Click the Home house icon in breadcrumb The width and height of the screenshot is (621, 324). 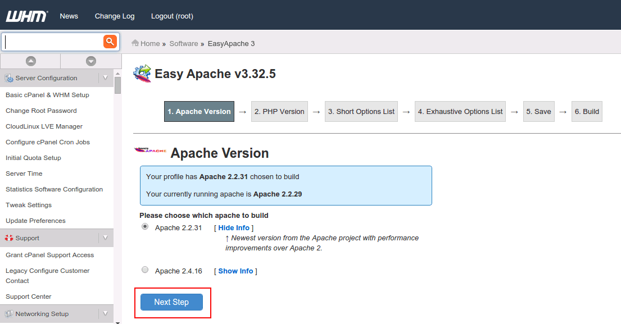pyautogui.click(x=135, y=43)
